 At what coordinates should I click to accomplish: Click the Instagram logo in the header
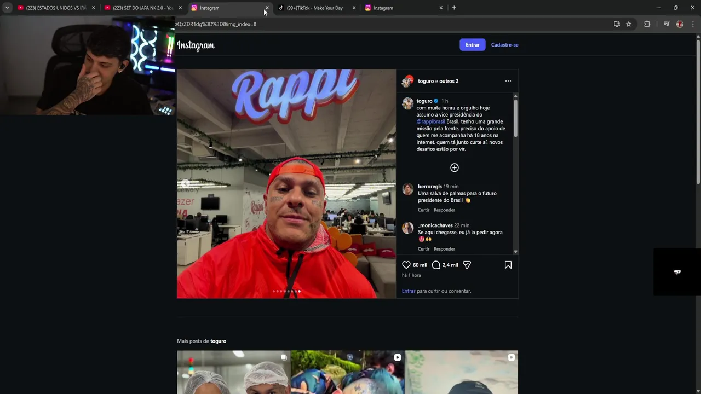pos(196,45)
